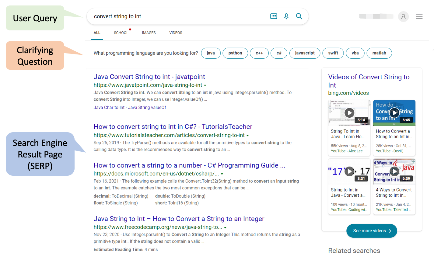This screenshot has width=434, height=259.
Task: Click the magnifying glass search icon
Action: [x=299, y=16]
